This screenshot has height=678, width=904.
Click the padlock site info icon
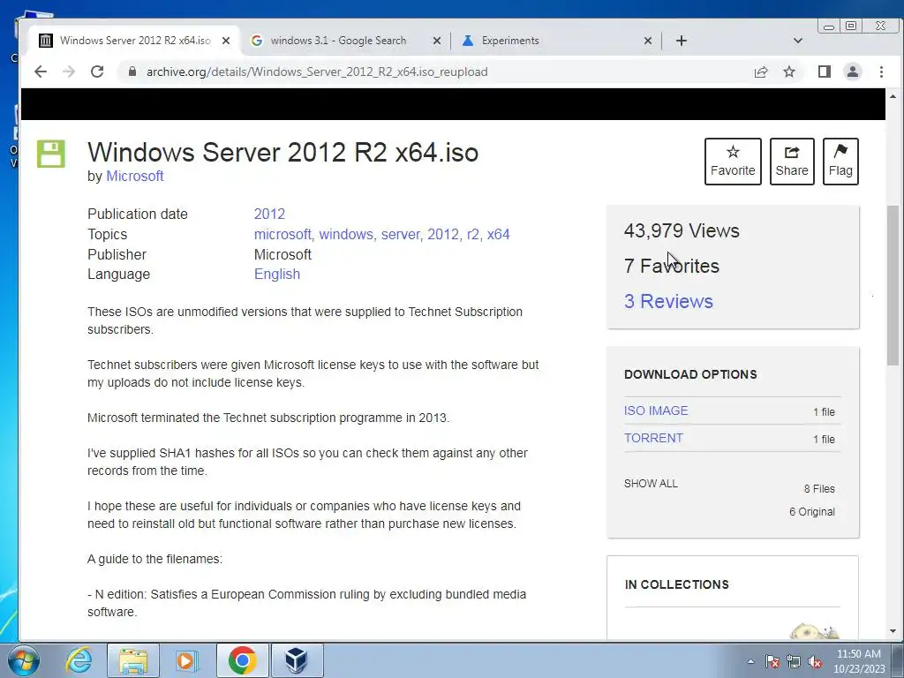coord(132,72)
